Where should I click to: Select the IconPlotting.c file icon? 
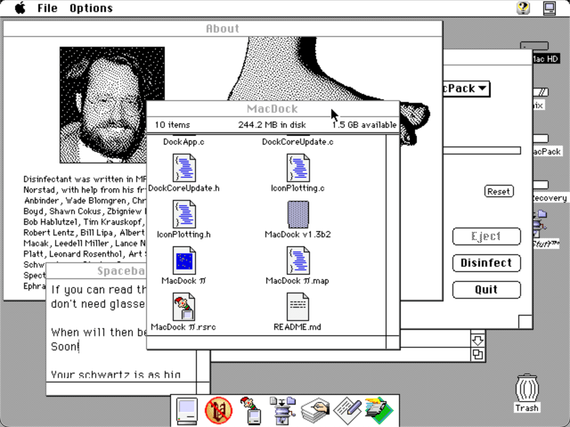tap(298, 167)
